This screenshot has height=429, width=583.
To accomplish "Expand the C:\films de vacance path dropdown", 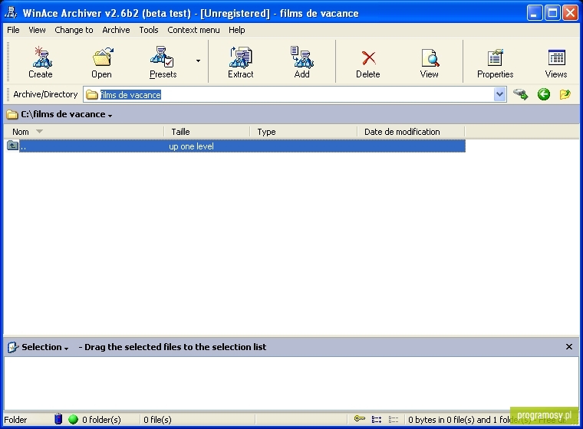I will tap(110, 116).
